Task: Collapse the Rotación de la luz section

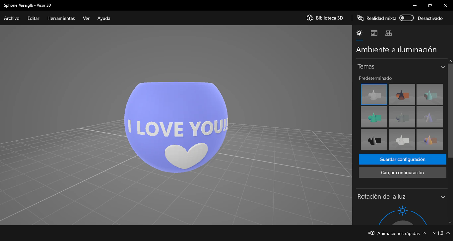Action: coord(443,197)
